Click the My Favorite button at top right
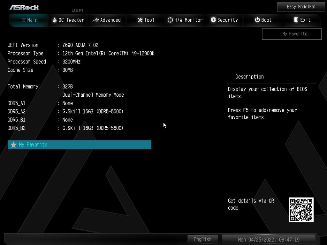Viewport: 327px width, 245px height. tap(292, 34)
